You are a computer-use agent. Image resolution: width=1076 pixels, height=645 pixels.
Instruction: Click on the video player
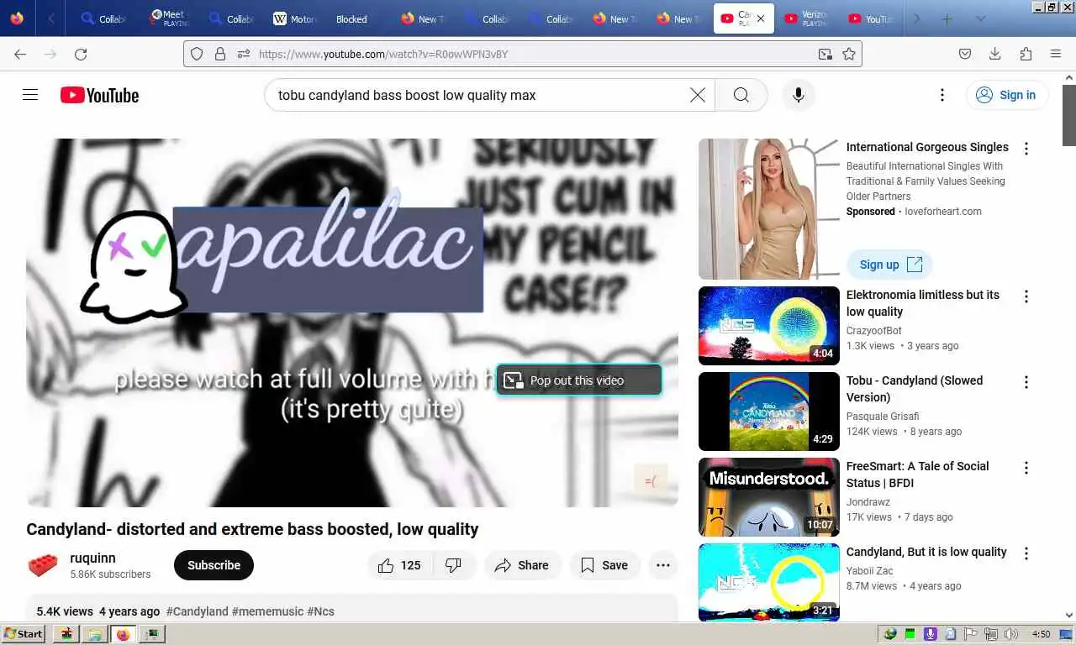[352, 322]
